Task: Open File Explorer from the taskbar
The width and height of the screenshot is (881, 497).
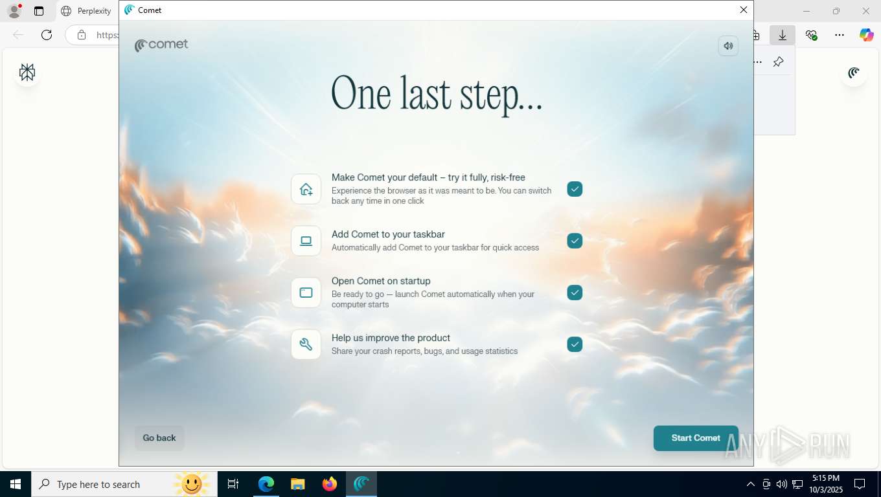Action: 297,484
